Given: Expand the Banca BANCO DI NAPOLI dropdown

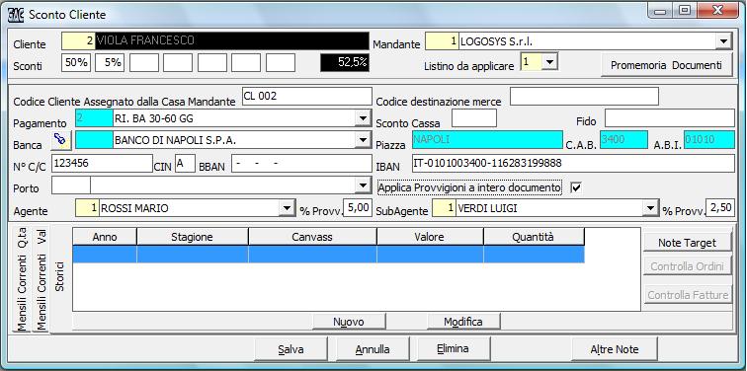Looking at the screenshot, I should [363, 140].
